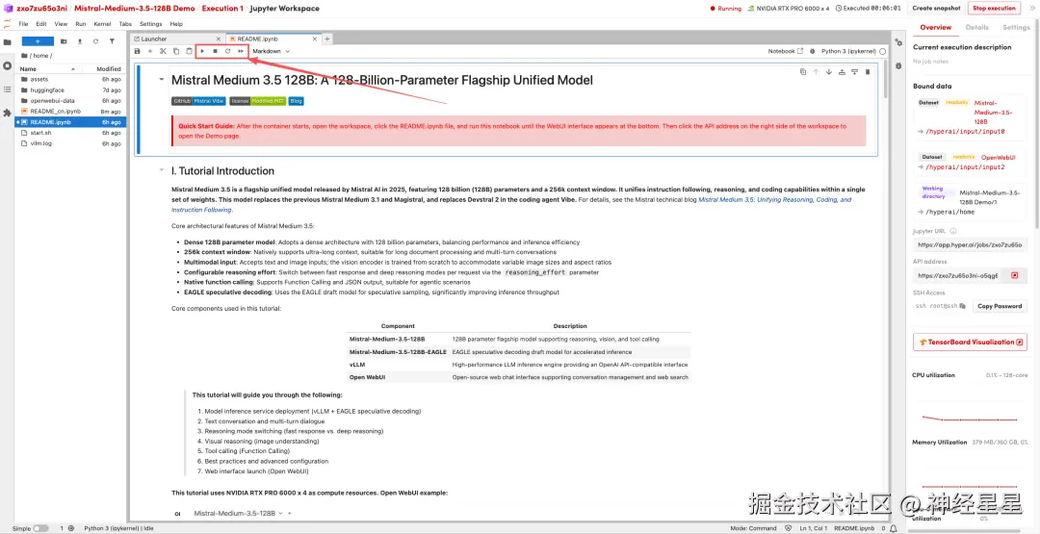Restart kernel and run all cells
Viewport: 1040px width, 534px height.
(241, 51)
